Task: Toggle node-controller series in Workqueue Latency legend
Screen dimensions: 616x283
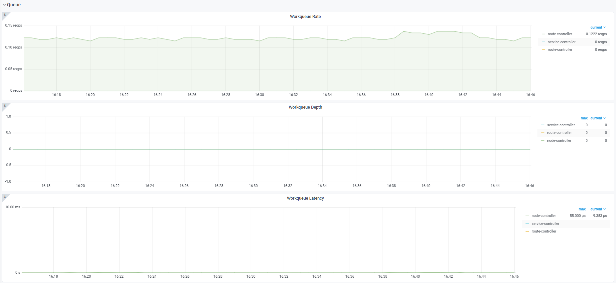Action: click(x=544, y=216)
